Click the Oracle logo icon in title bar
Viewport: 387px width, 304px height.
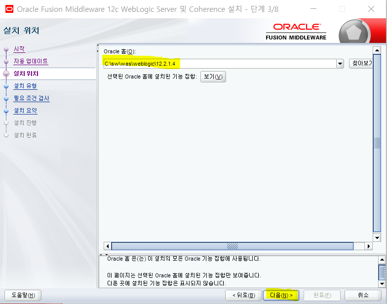(9, 9)
